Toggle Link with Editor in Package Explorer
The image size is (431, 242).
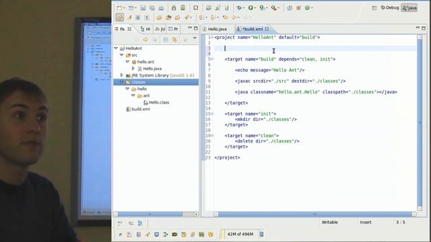pyautogui.click(x=174, y=40)
